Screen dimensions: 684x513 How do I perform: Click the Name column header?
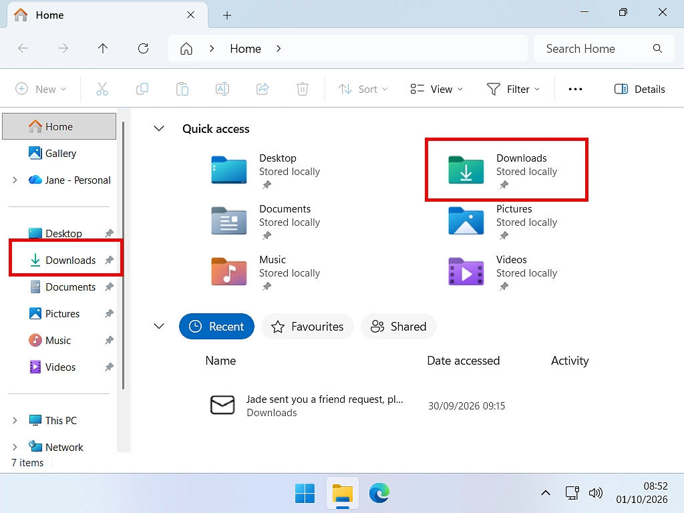point(220,360)
